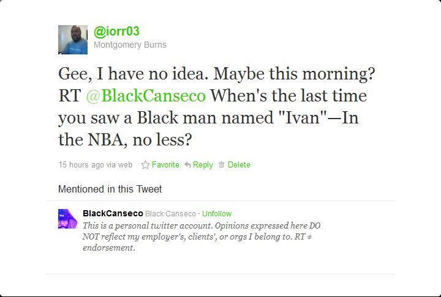441x297 pixels.
Task: Click the Favorite text link
Action: click(165, 165)
